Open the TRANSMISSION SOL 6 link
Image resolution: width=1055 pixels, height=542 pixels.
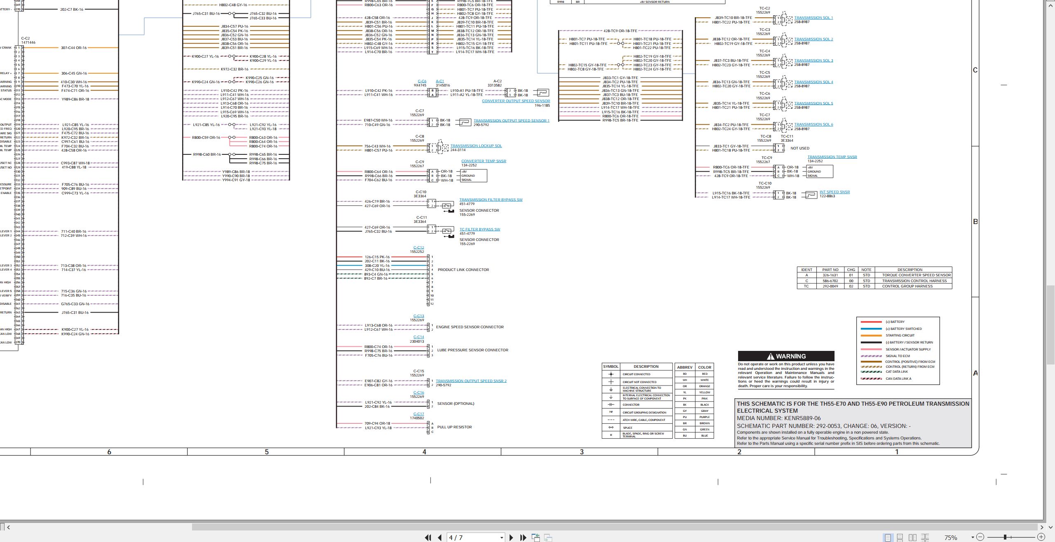pyautogui.click(x=814, y=124)
